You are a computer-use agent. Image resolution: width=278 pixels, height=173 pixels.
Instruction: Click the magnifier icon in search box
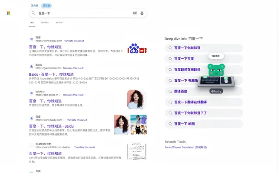[x=33, y=13]
